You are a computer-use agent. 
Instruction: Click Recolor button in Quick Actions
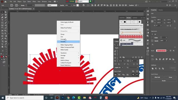(x=164, y=81)
